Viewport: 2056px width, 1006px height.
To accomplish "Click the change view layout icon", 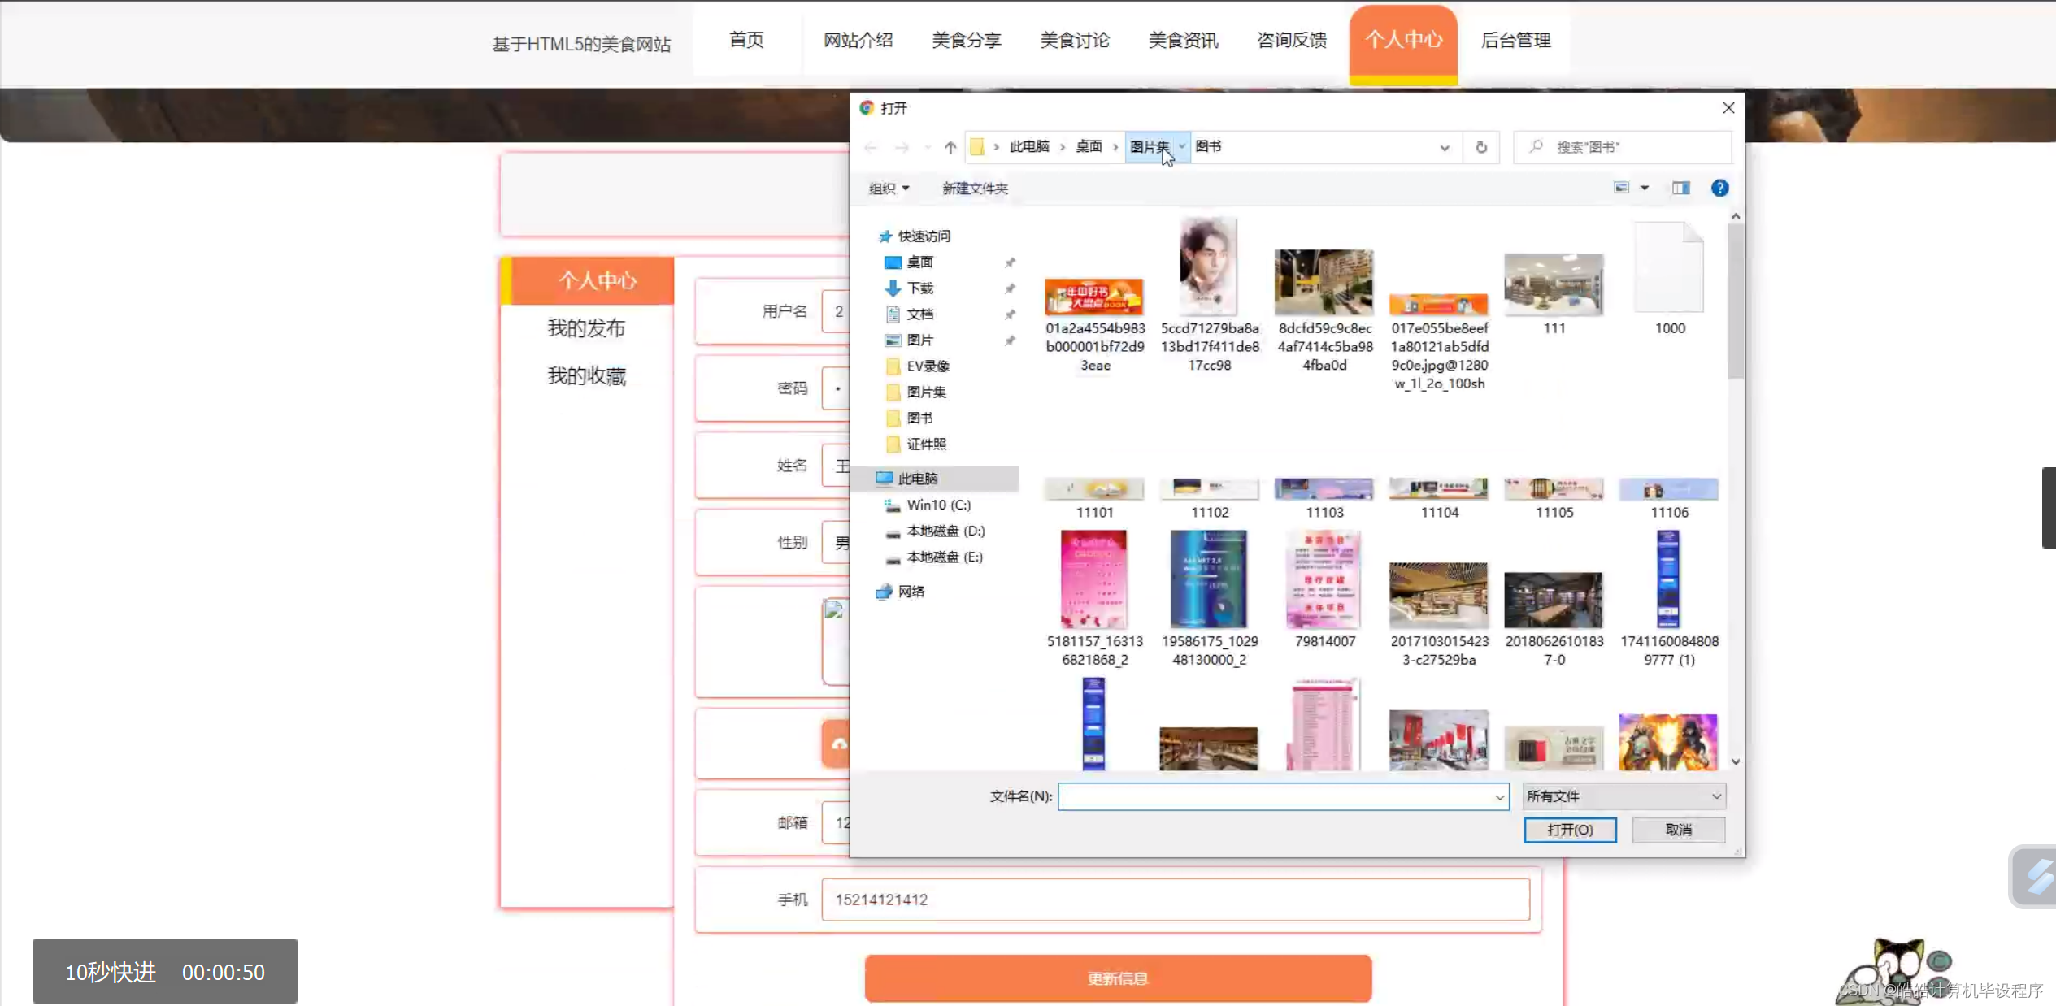I will click(x=1621, y=189).
